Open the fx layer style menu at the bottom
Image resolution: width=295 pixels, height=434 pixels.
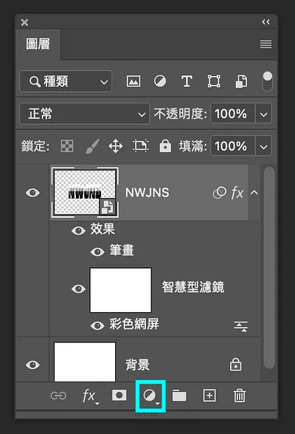coord(90,396)
